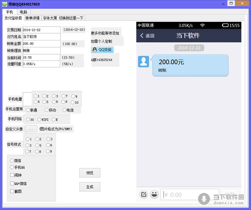This screenshot has height=210, width=251.
Task: Maximize the application window
Action: pos(231,3)
